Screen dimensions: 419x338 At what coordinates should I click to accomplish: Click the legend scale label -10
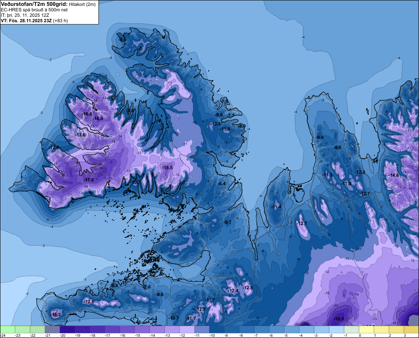[212, 335]
